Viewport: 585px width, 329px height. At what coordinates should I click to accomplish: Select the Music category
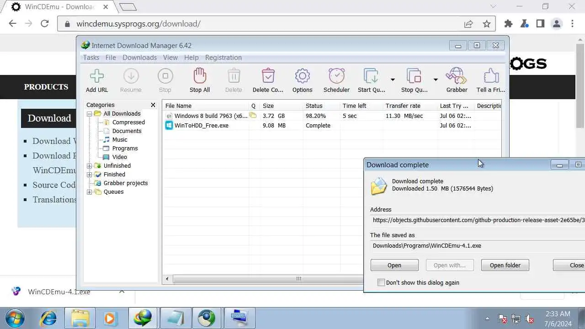coord(120,140)
